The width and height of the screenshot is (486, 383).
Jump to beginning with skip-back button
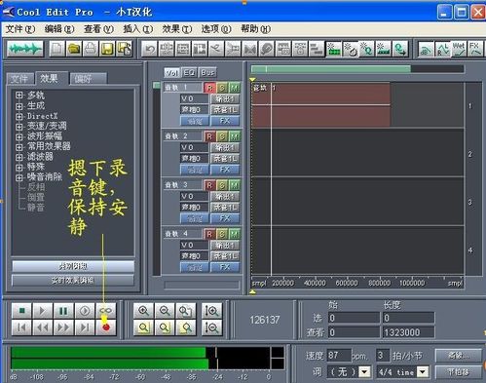click(x=21, y=327)
